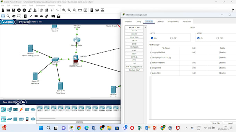Viewport: 236px width, 132px height.
Task: Open the Activity Wizard icon in toolbar
Action: (35, 10)
